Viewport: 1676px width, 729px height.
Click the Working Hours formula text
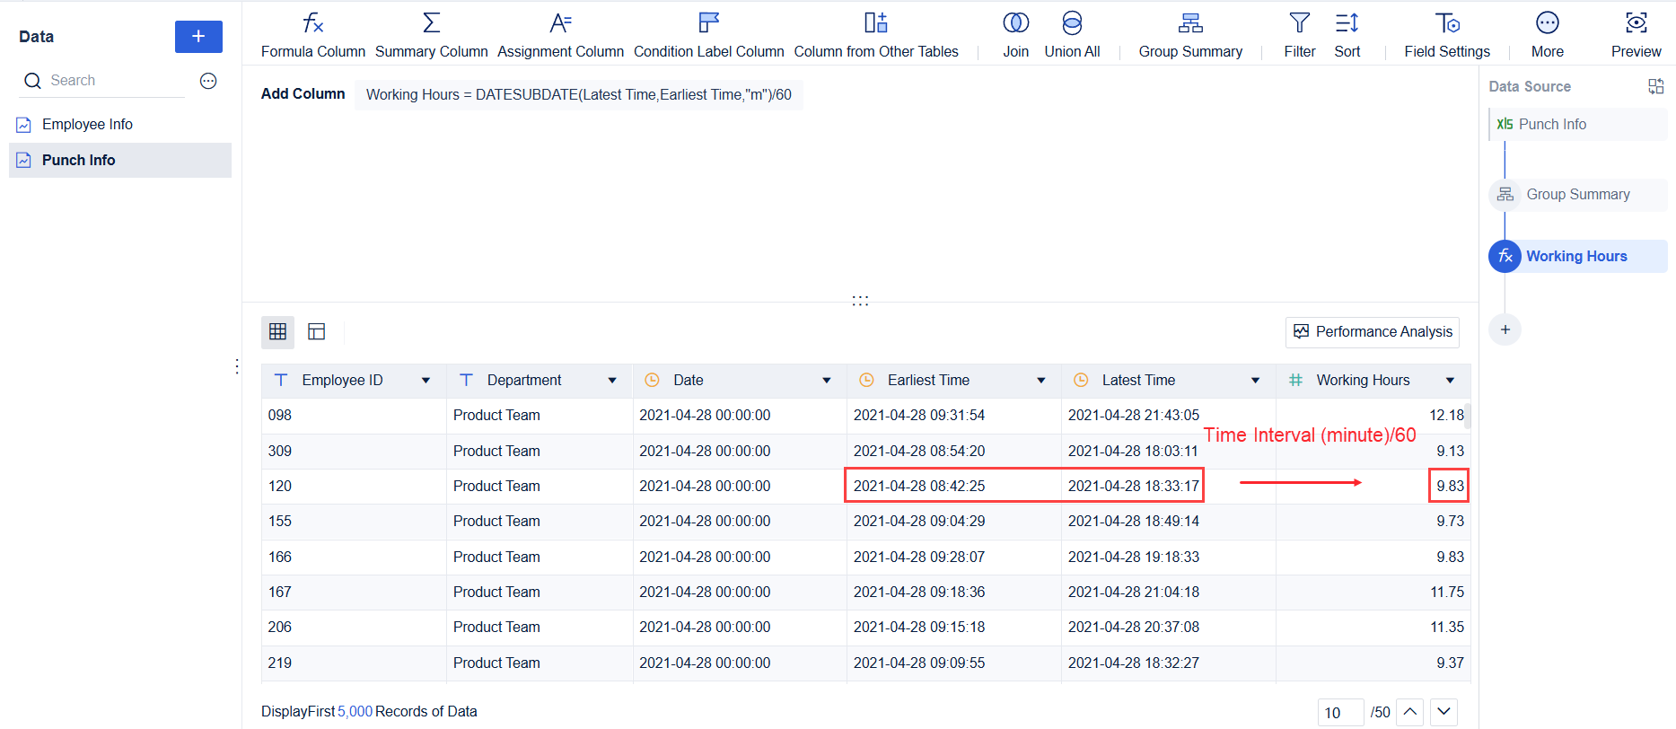point(579,95)
